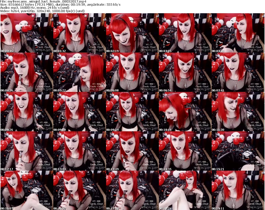Select the thumbnail timestamped 00:17:38

(132, 190)
